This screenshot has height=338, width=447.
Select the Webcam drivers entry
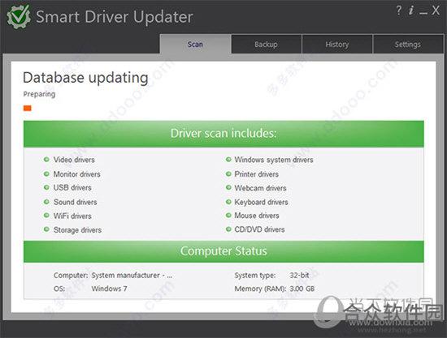pos(261,188)
